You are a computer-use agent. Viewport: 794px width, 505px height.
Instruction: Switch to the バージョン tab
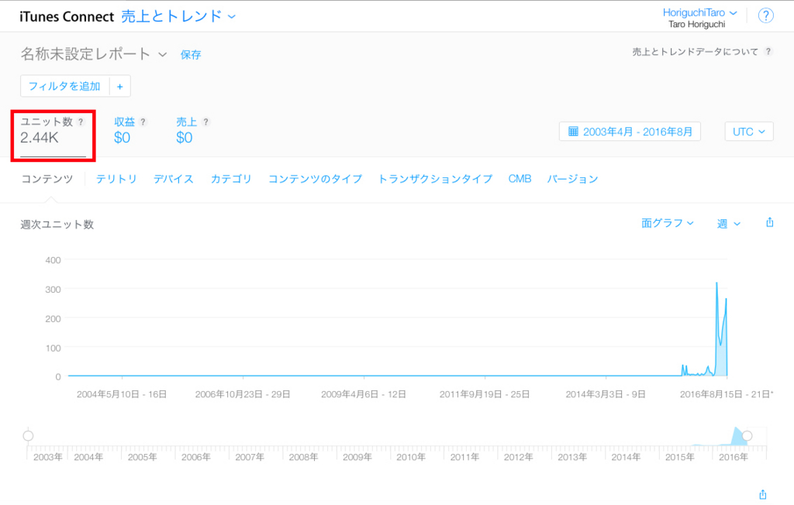pos(573,179)
